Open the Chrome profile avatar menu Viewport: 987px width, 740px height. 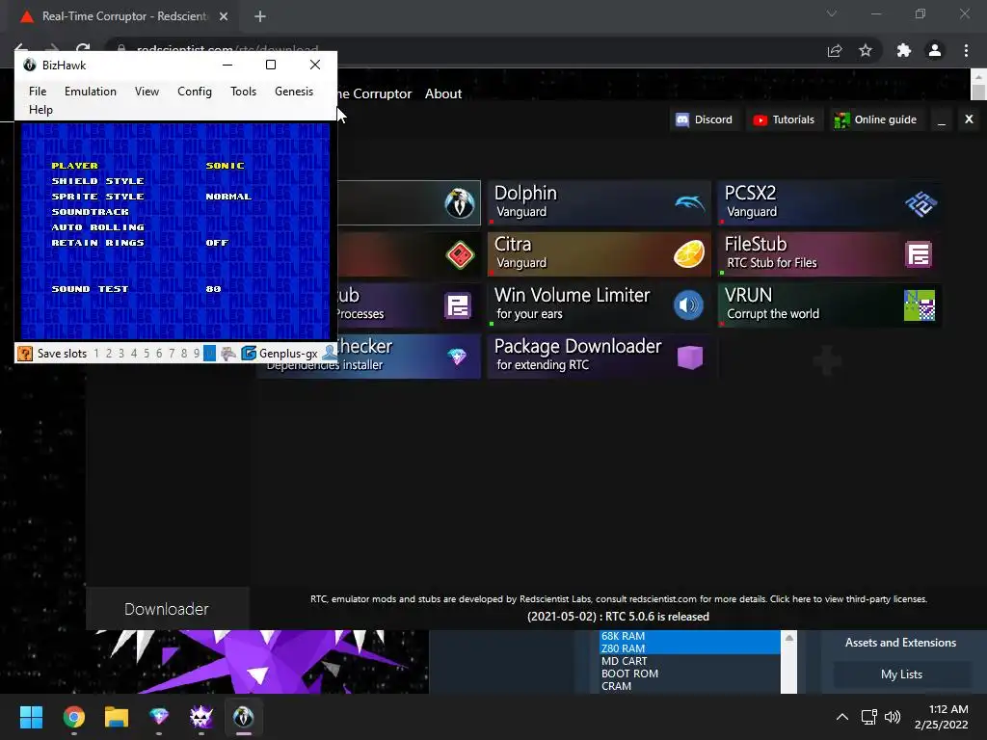(x=935, y=50)
